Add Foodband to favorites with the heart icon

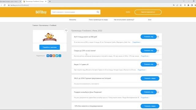[x=66, y=31]
